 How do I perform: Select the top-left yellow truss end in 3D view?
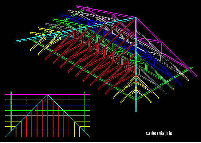[31, 33]
